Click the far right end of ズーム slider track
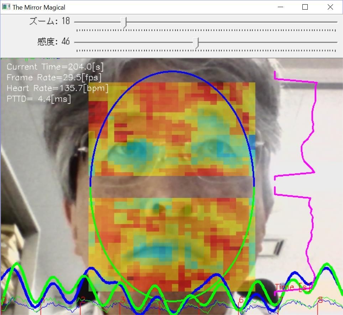This screenshot has width=343, height=315. 336,22
